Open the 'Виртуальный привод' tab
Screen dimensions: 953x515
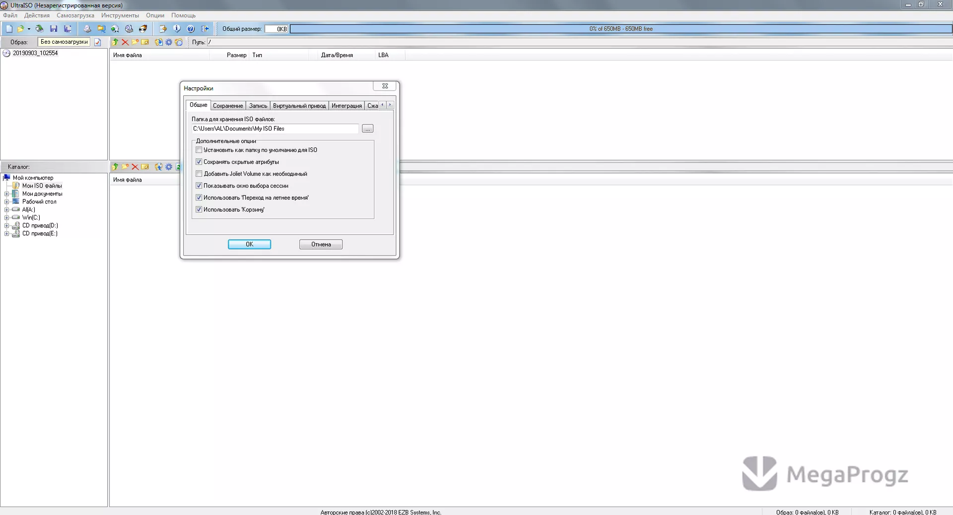(x=299, y=106)
